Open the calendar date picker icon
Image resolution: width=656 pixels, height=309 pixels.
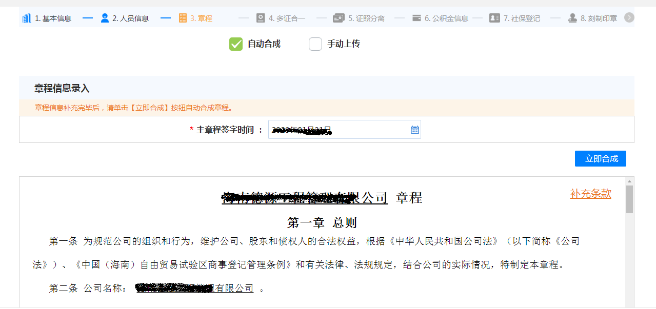coord(415,130)
